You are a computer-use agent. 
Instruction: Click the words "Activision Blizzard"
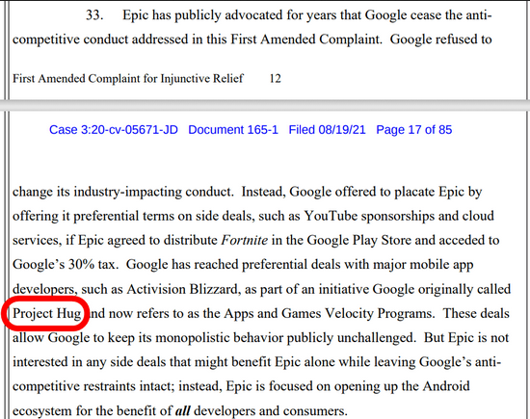coord(182,289)
